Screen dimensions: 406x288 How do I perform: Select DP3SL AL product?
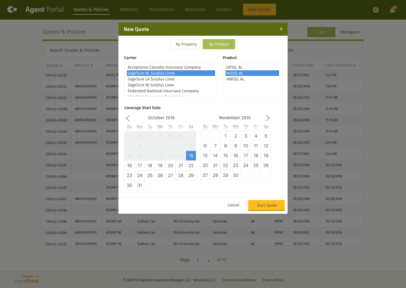252,67
